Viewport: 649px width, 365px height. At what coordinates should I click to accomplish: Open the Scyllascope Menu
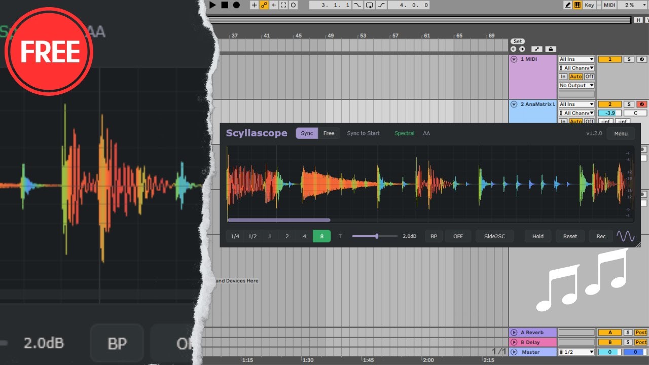pyautogui.click(x=621, y=134)
